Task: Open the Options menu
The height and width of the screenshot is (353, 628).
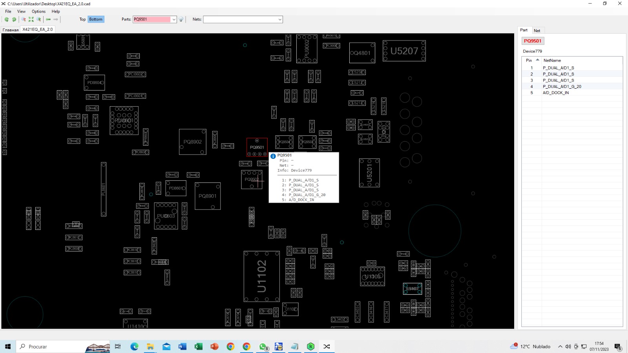Action: pos(38,11)
